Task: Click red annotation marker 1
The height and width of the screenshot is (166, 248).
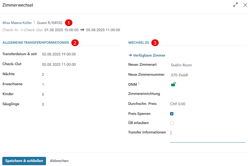Action: (x=69, y=22)
